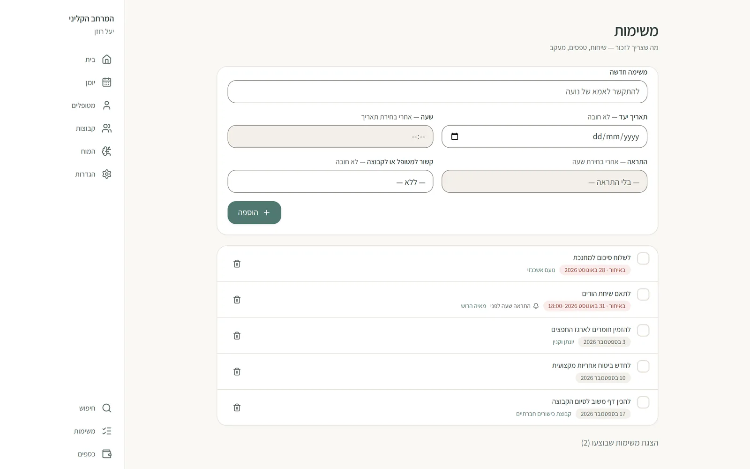Select יומן label in sidebar
The image size is (750, 469).
[90, 83]
